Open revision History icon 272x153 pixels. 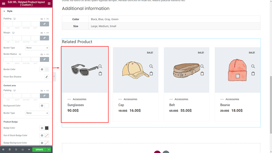click(x=16, y=150)
